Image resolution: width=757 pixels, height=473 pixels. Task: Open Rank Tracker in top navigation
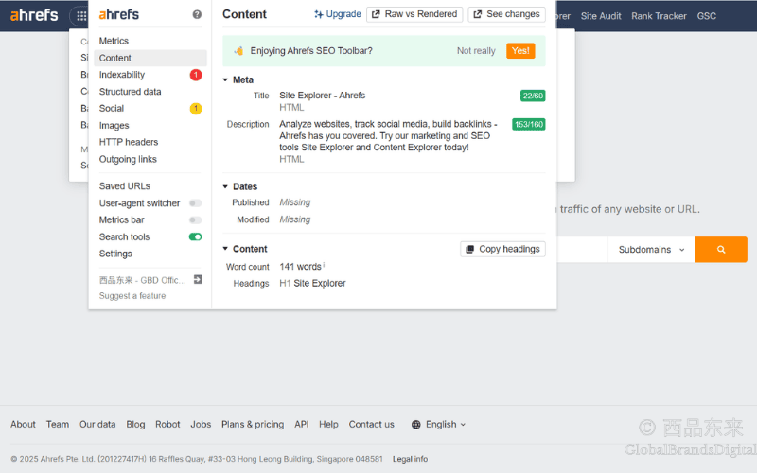pyautogui.click(x=659, y=16)
